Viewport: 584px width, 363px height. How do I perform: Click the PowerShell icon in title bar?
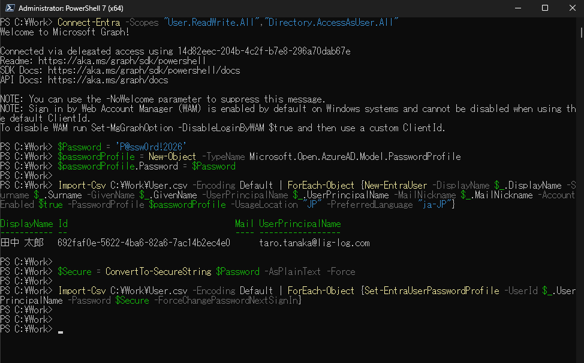point(8,8)
